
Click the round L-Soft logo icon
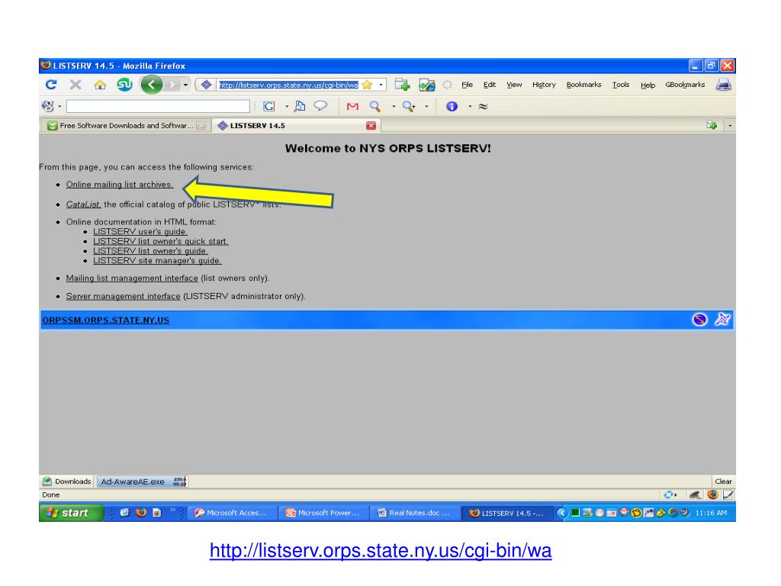tap(700, 320)
